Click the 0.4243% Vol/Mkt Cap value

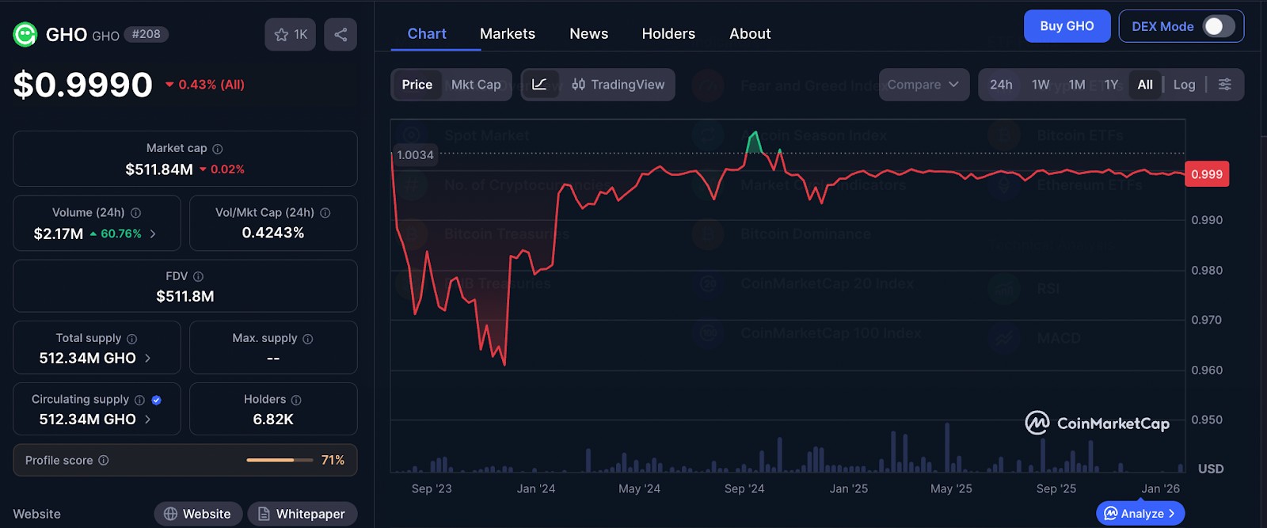[x=273, y=233]
